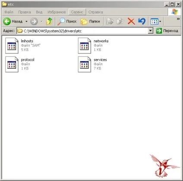Select the services file icon

[85, 64]
